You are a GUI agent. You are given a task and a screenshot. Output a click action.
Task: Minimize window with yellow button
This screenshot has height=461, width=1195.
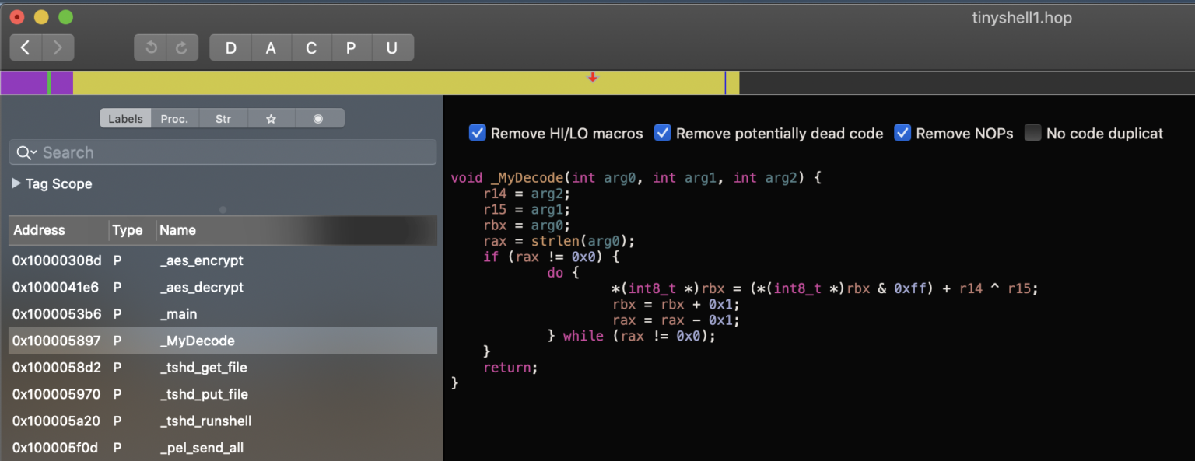click(41, 17)
